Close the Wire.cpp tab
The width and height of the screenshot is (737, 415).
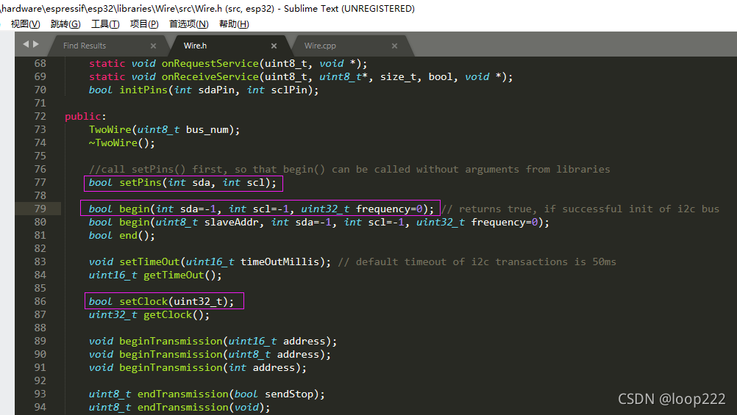[x=394, y=46]
